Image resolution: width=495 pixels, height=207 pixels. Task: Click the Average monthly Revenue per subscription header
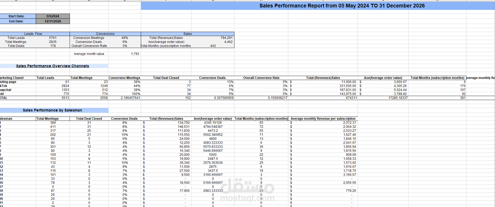click(323, 119)
